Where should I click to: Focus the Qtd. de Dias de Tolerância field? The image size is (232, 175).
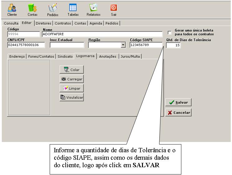click(173, 45)
